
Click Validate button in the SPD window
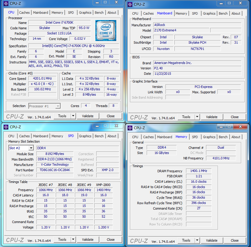tap(88, 239)
